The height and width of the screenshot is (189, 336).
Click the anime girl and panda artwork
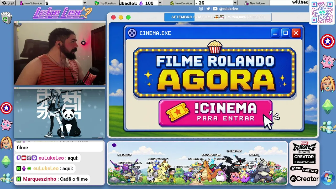60,113
